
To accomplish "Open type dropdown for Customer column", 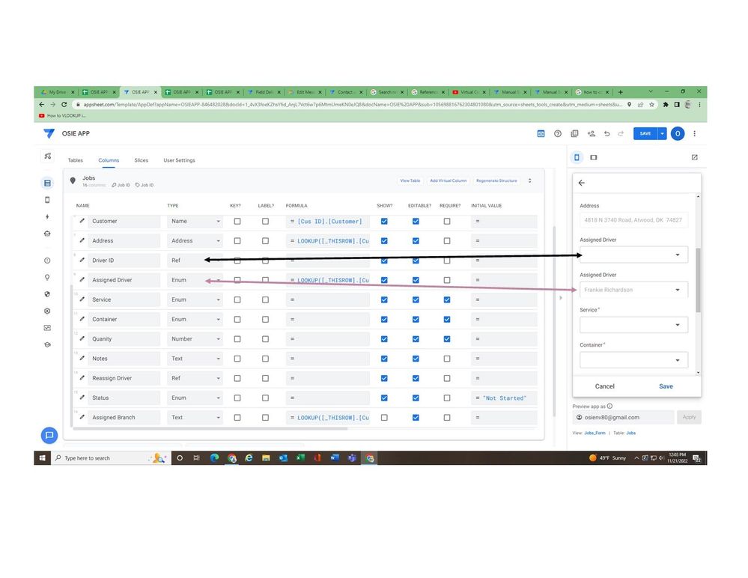I will tap(195, 222).
